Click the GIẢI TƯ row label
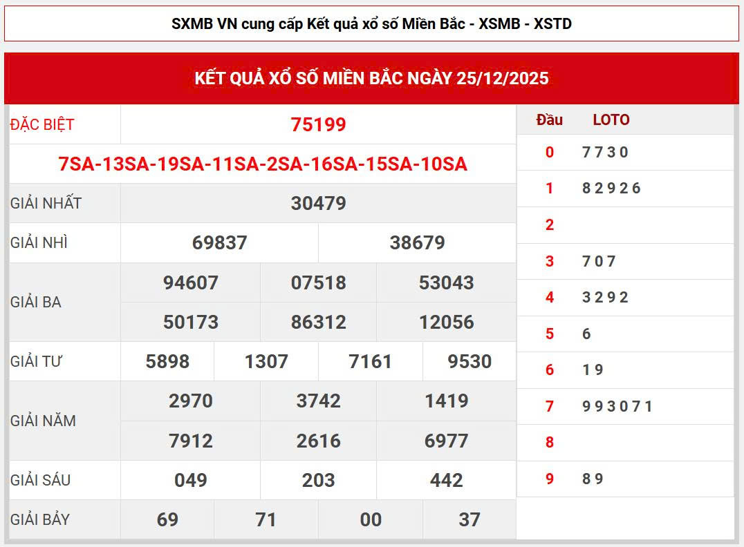The height and width of the screenshot is (547, 744). 37,361
